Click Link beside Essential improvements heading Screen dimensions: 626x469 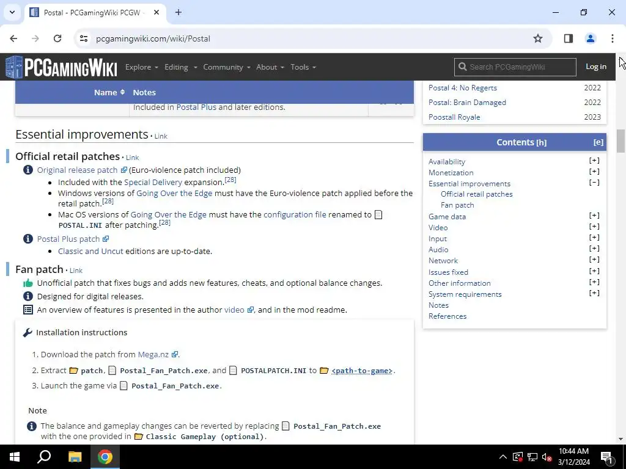tap(161, 136)
